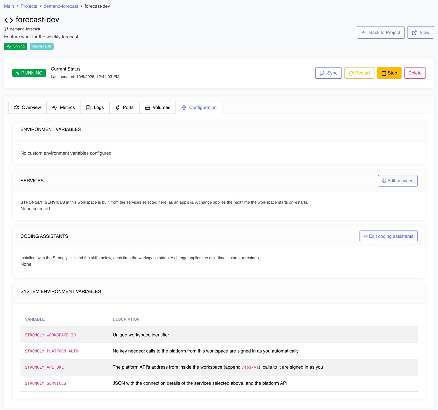Sync the workspace repository
438x410 pixels.
328,73
